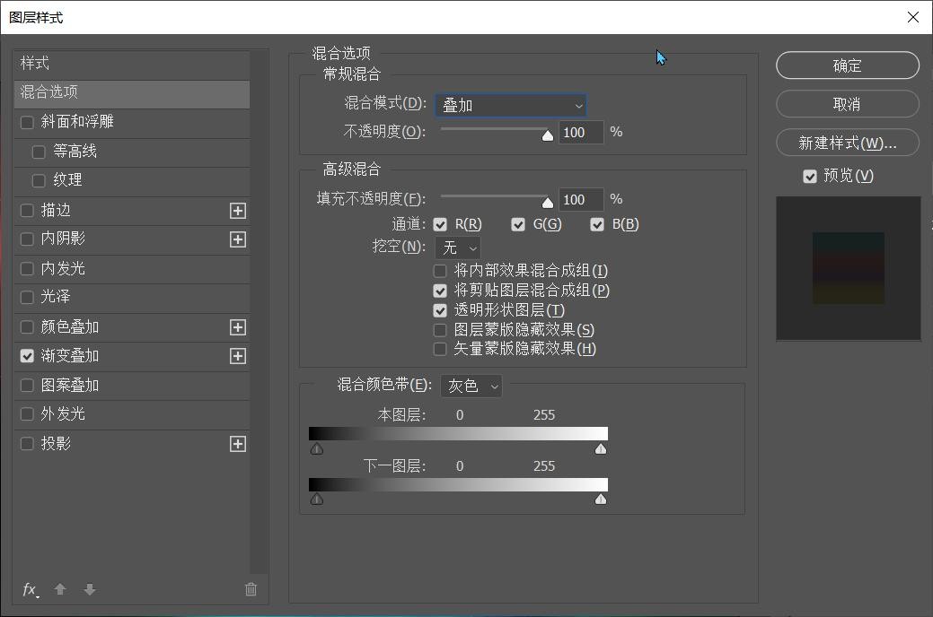Image resolution: width=933 pixels, height=617 pixels.
Task: Open the fx effects menu icon
Action: [x=31, y=589]
